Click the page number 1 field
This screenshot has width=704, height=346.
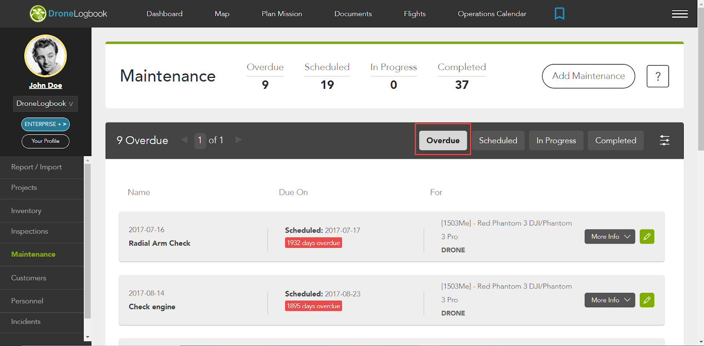point(200,140)
